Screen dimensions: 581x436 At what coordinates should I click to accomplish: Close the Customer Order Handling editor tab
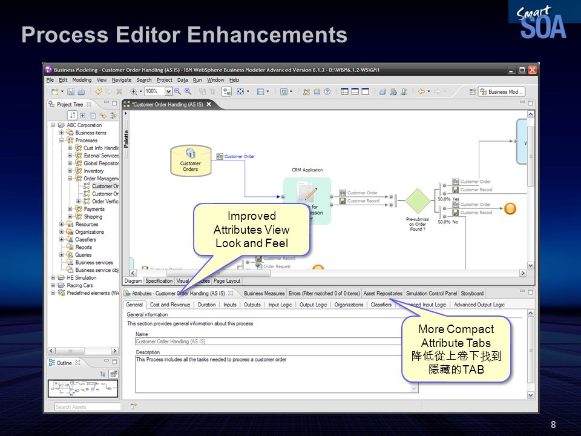(209, 104)
